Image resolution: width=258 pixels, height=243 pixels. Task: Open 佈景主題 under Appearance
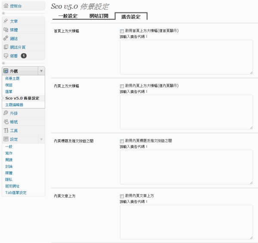[x=12, y=78]
